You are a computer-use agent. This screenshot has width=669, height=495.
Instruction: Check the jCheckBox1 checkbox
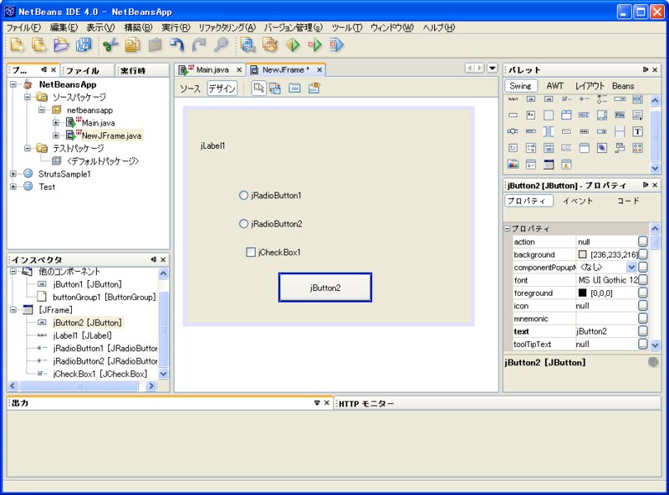point(251,253)
